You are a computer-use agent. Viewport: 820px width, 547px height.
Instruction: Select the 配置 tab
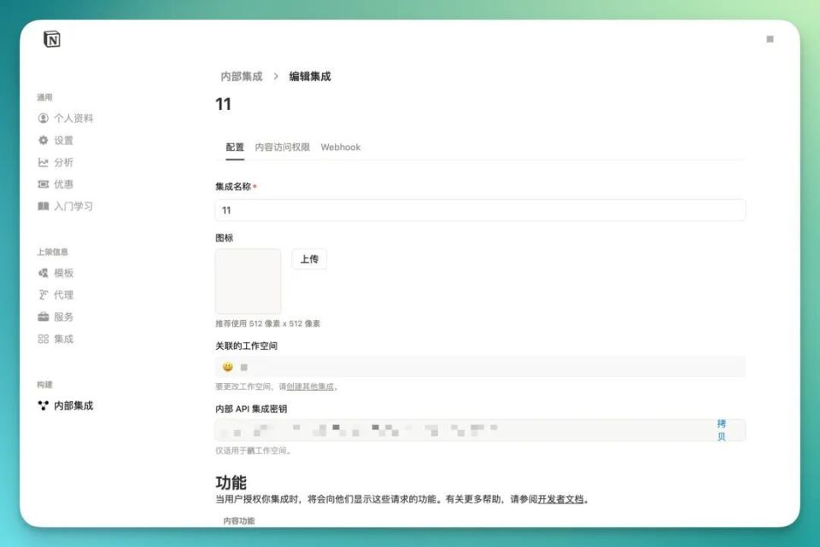pos(233,147)
